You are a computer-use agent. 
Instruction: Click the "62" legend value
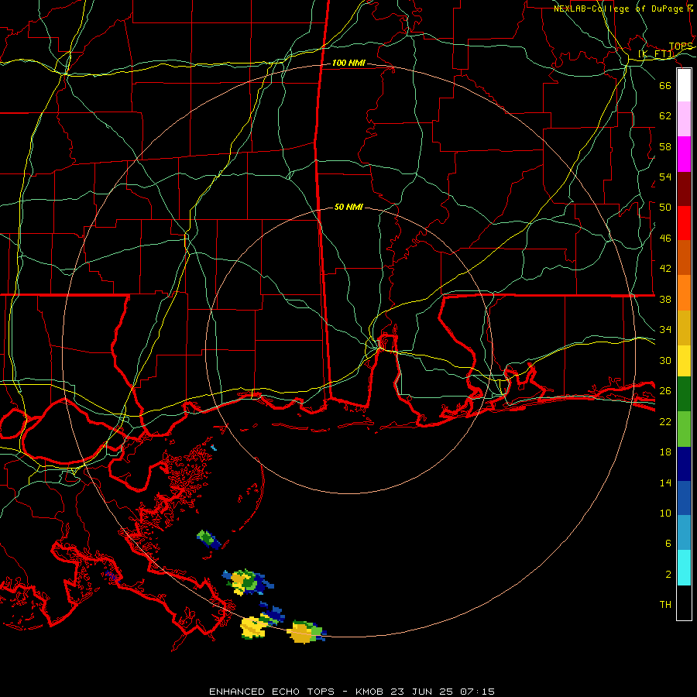tap(665, 115)
